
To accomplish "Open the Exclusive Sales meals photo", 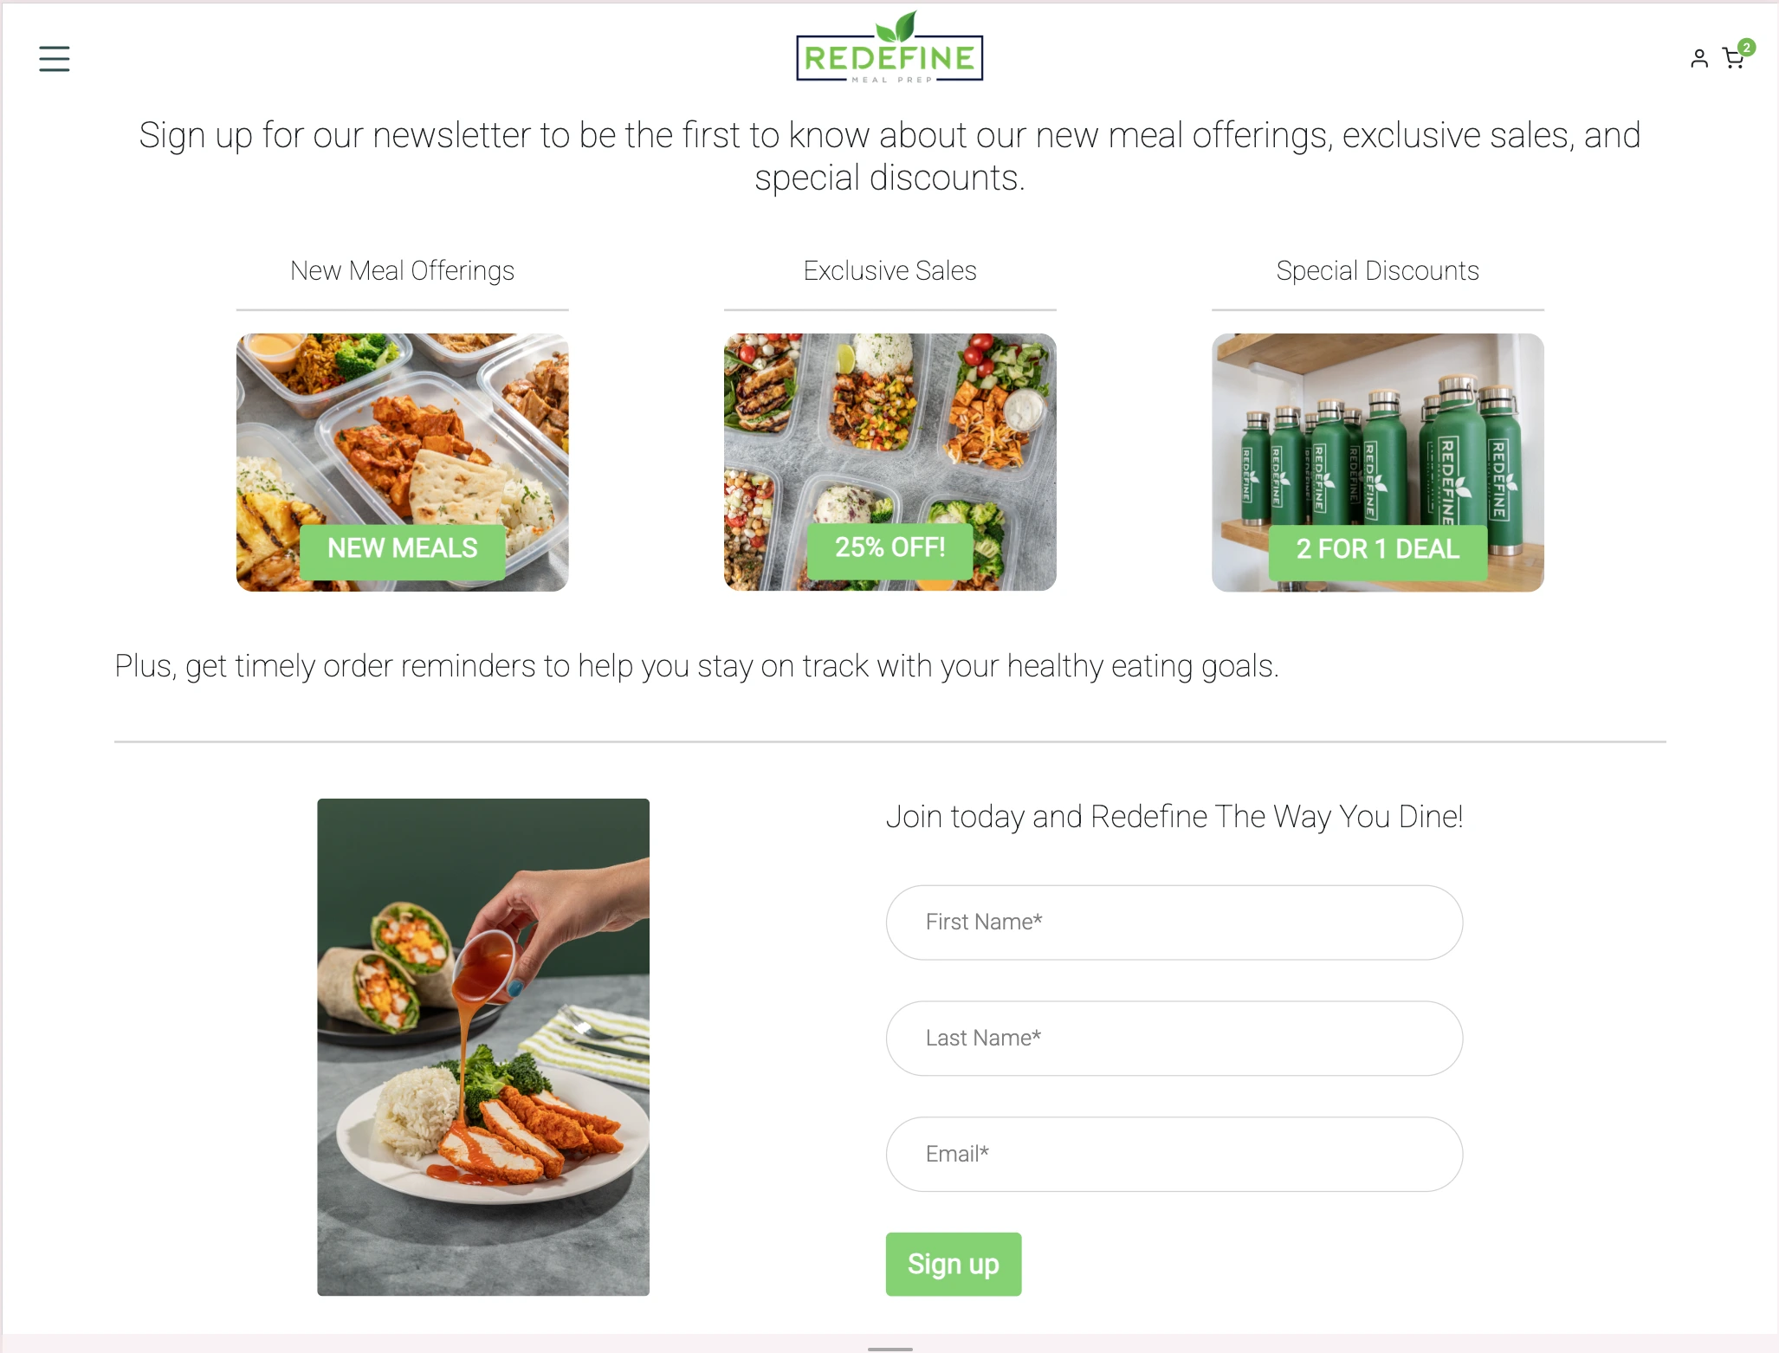I will tap(890, 463).
